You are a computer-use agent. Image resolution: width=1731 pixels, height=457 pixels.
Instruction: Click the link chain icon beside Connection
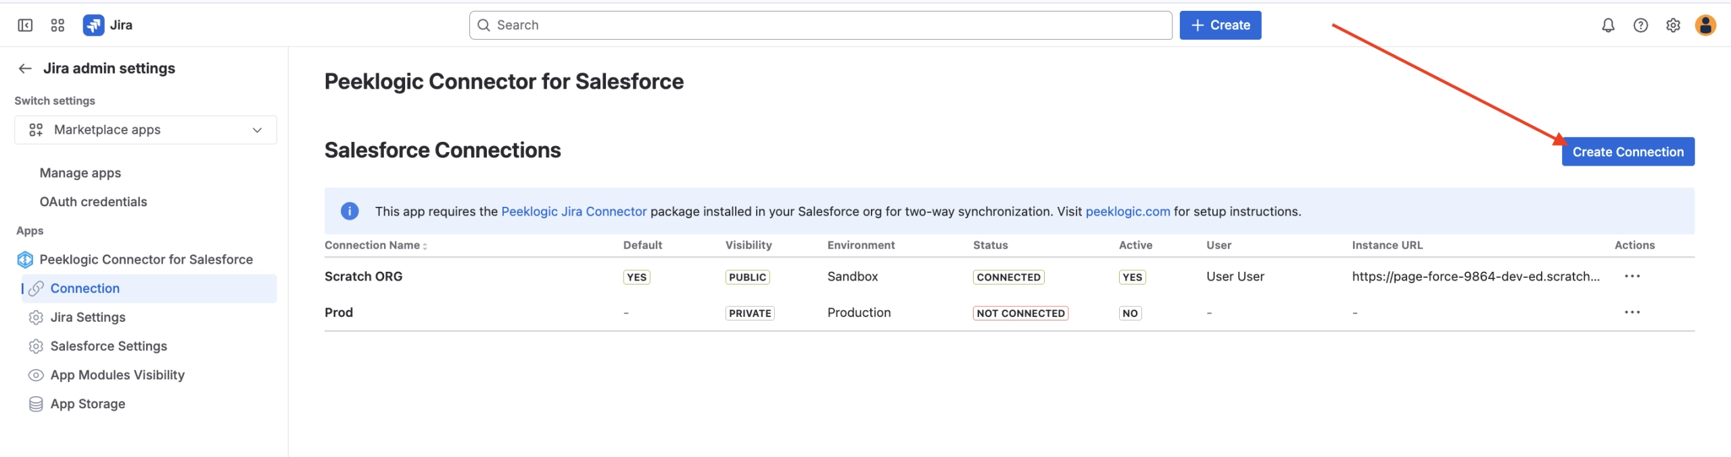[37, 289]
